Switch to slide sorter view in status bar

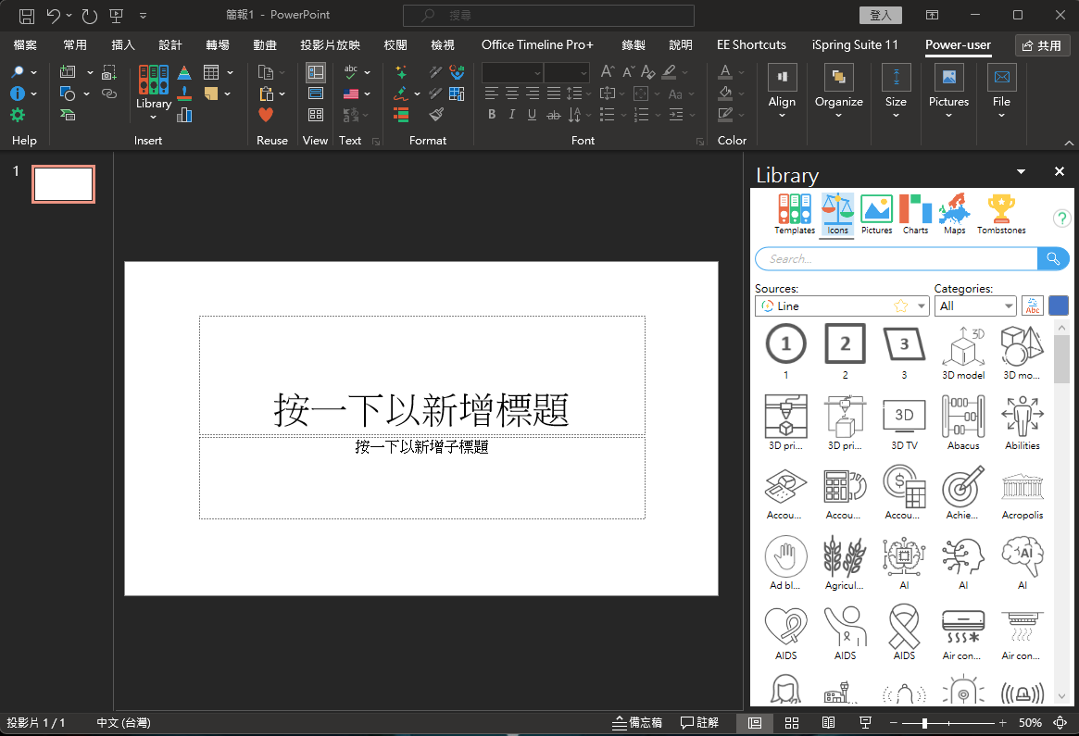click(792, 723)
